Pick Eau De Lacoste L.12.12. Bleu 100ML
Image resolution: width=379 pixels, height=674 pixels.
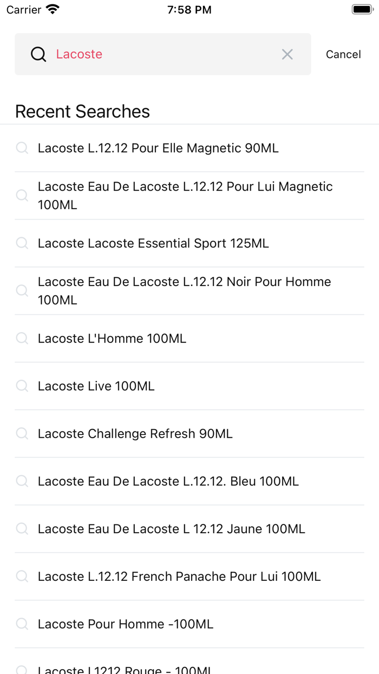click(168, 481)
